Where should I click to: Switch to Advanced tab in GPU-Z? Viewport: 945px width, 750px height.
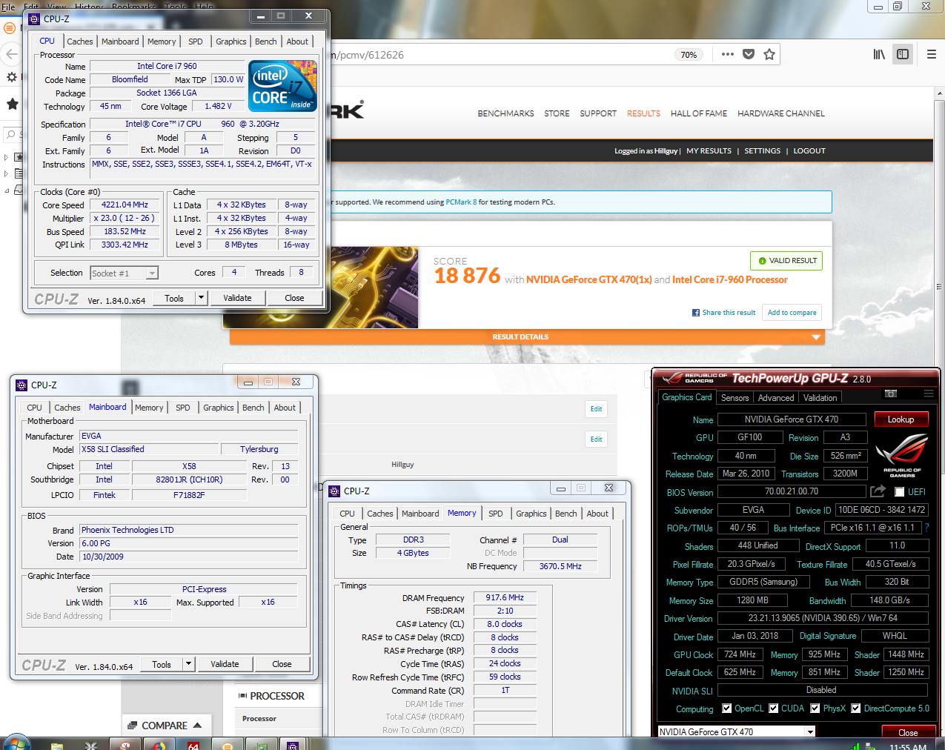[776, 398]
